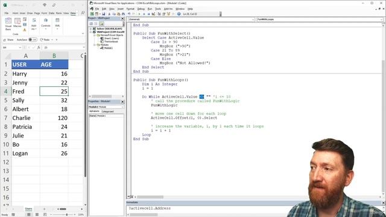This screenshot has height=217, width=386.
Task: Click the Undo icon in VBA toolbar
Action: point(129,14)
